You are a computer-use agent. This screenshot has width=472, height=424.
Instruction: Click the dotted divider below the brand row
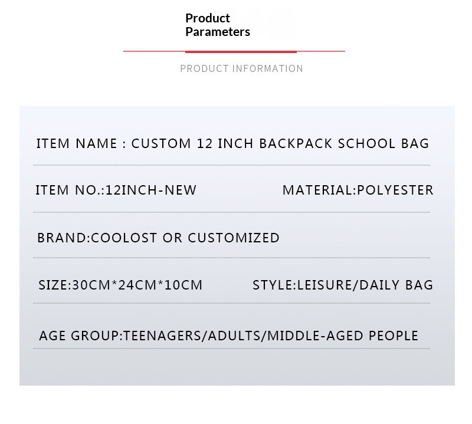coord(231,258)
